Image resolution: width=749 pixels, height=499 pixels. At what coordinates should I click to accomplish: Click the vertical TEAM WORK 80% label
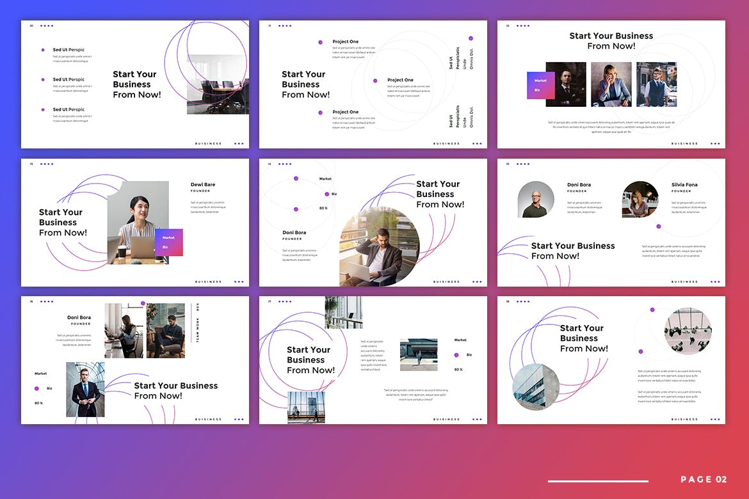[198, 322]
